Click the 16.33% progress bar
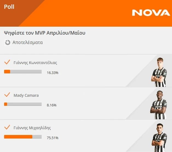Screen dimensions: 172x152 pos(23,72)
